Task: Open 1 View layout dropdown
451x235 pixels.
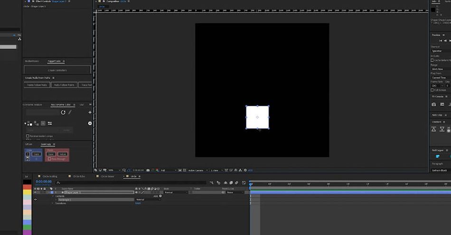Action: point(217,170)
